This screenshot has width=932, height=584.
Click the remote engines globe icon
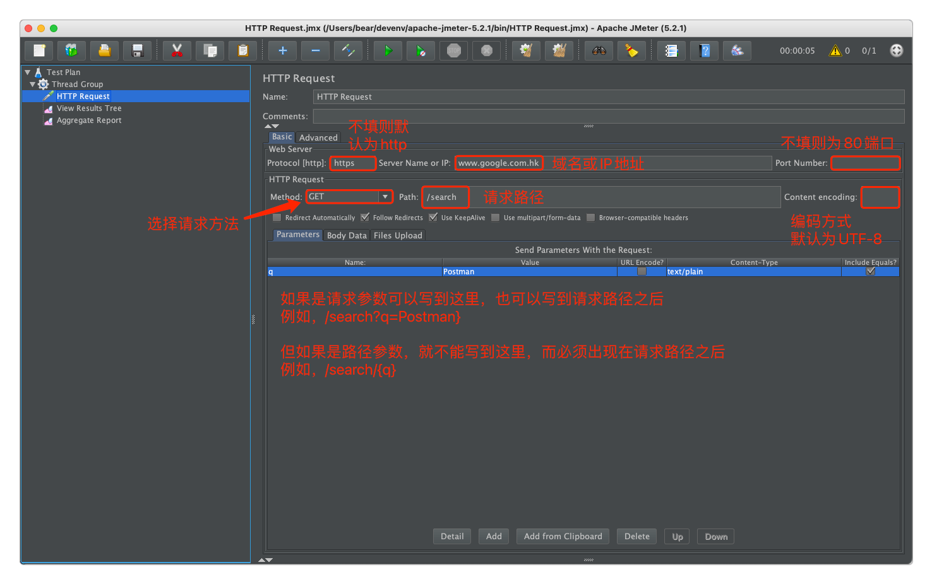pyautogui.click(x=896, y=50)
